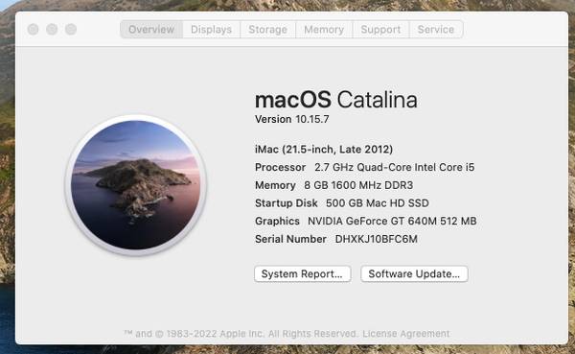575x354 pixels.
Task: Click the System Report... button
Action: (x=302, y=274)
